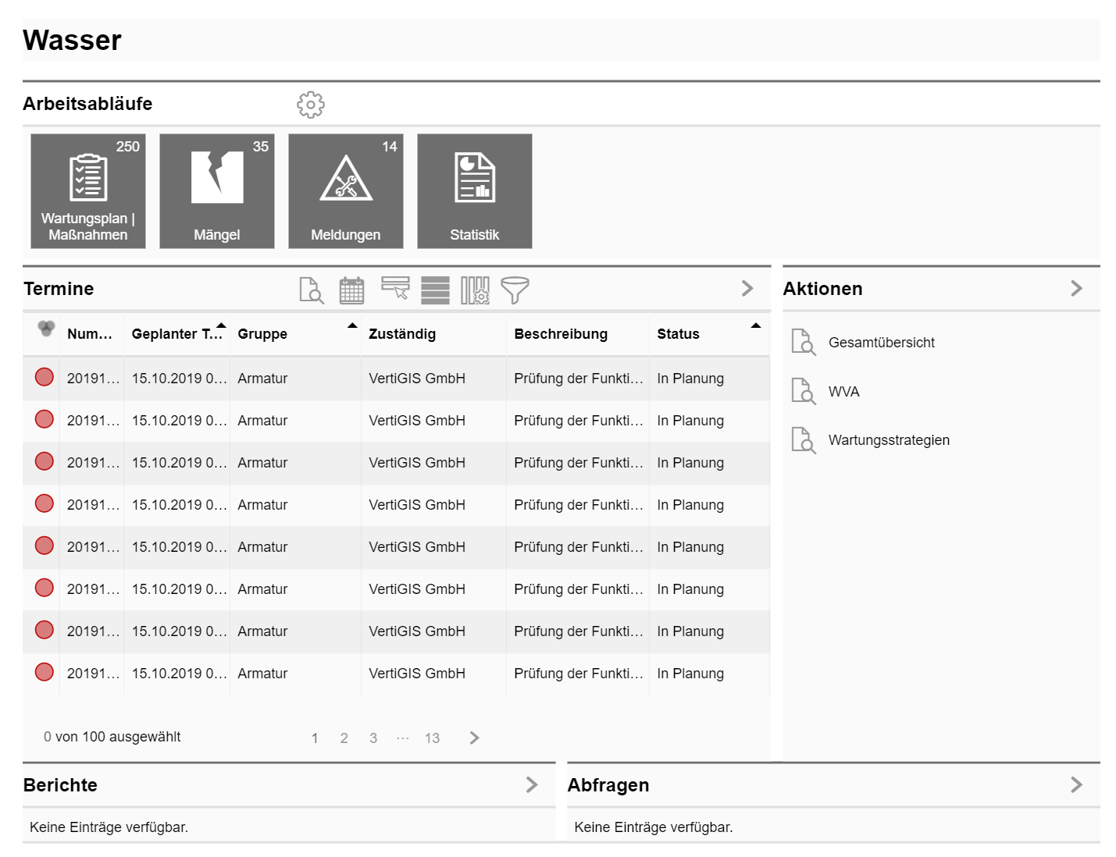
Task: Open column configuration icon with gear
Action: (475, 290)
